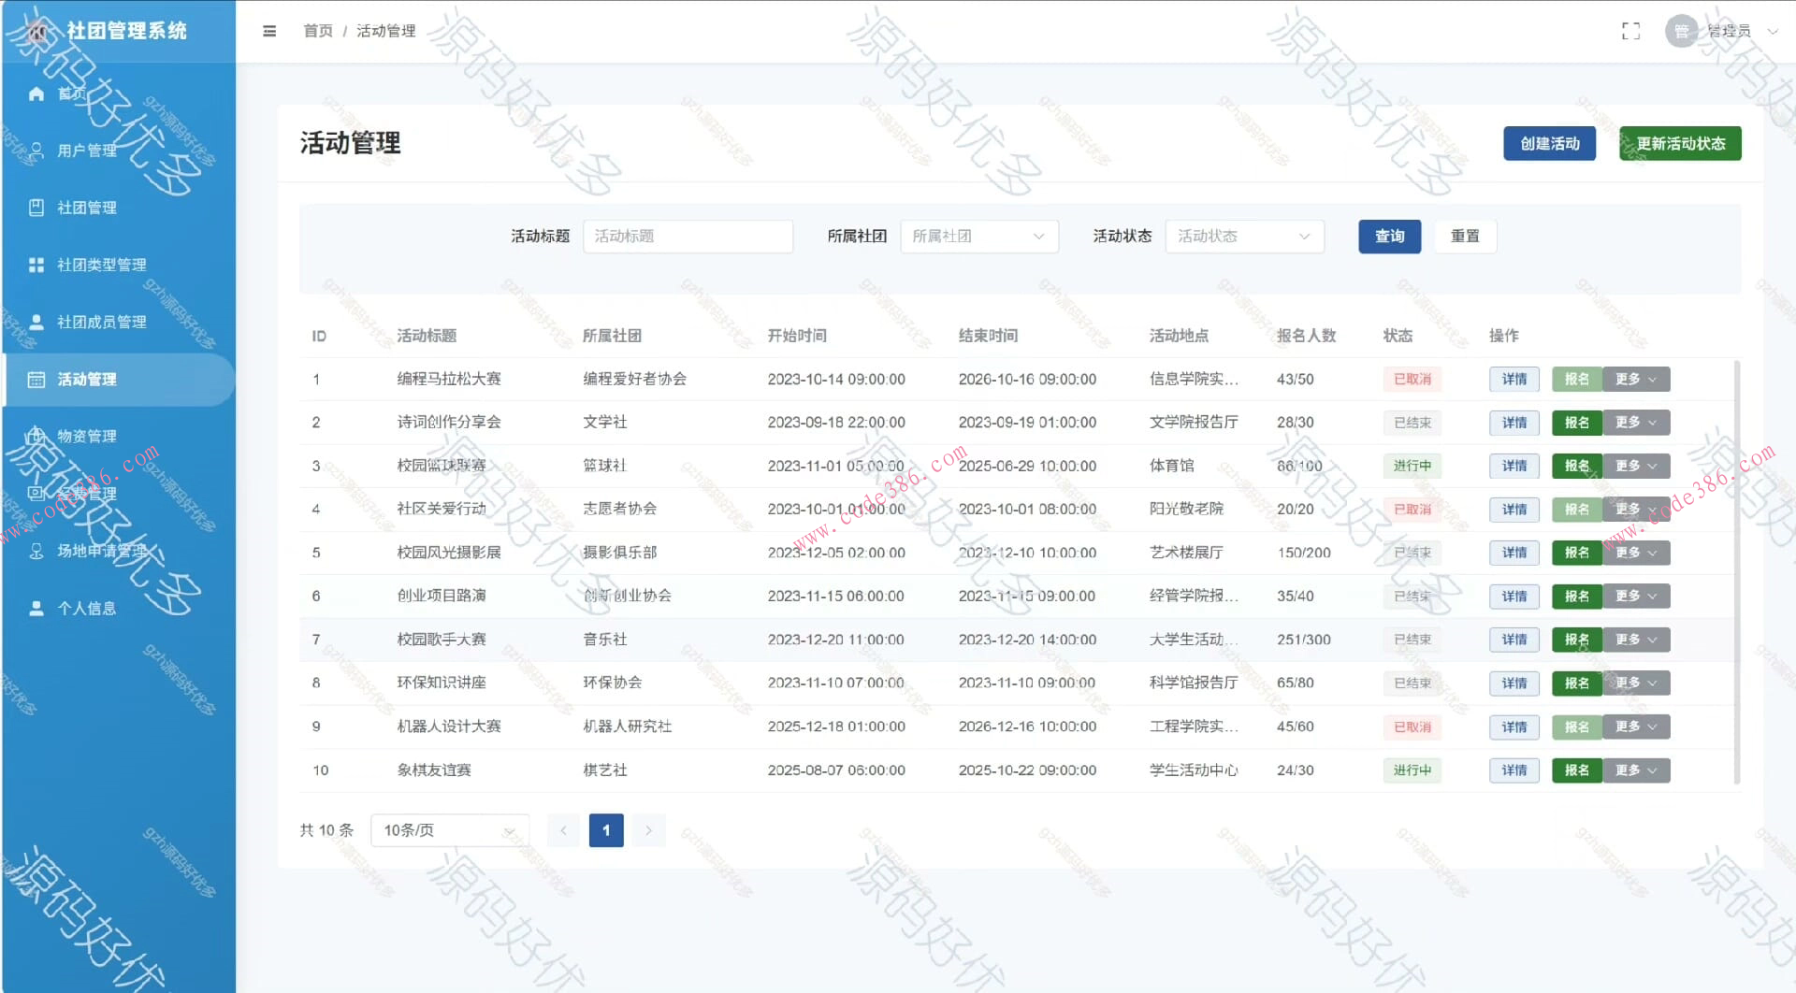Click the person icon beside 个人信息
Screen dimensions: 1796x993
pyautogui.click(x=36, y=608)
